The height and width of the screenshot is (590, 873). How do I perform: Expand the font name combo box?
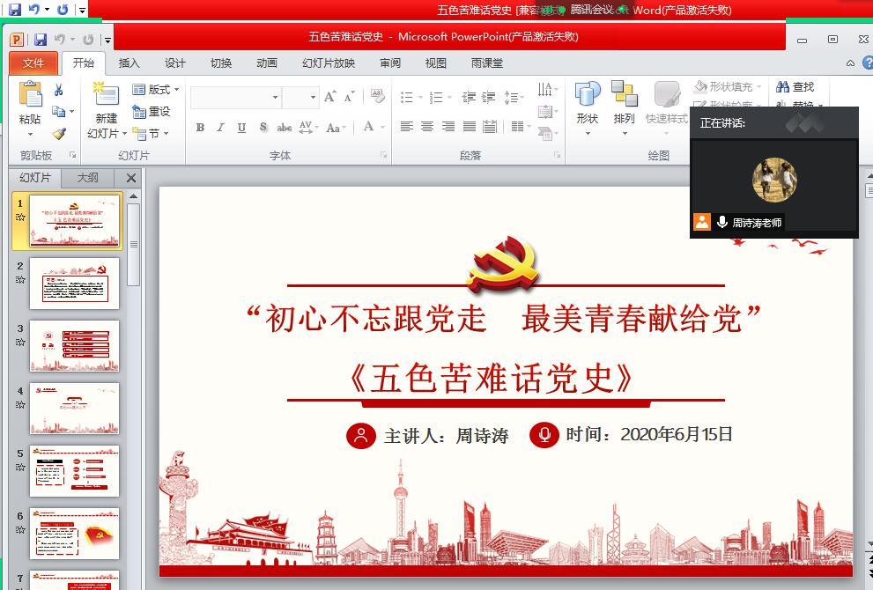(x=275, y=98)
